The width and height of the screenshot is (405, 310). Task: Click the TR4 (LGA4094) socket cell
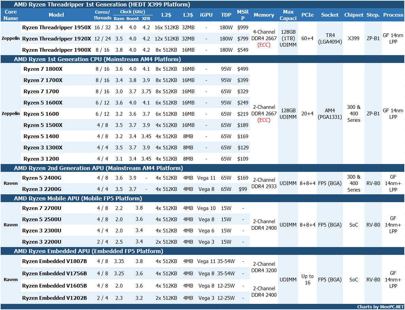330,38
